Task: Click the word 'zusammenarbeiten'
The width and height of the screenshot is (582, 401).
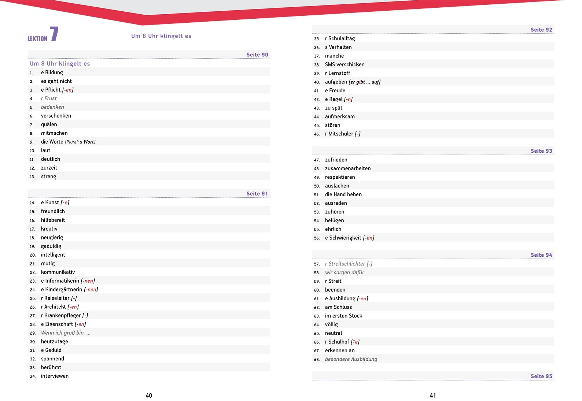Action: click(348, 168)
